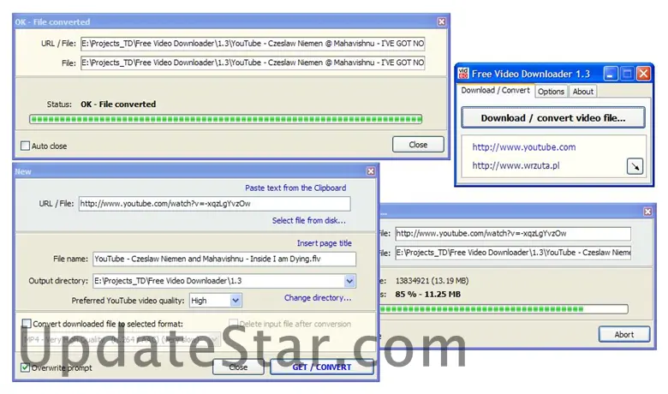Tick 'Convert downloaded file to selected format'
The image size is (668, 394).
click(x=27, y=323)
